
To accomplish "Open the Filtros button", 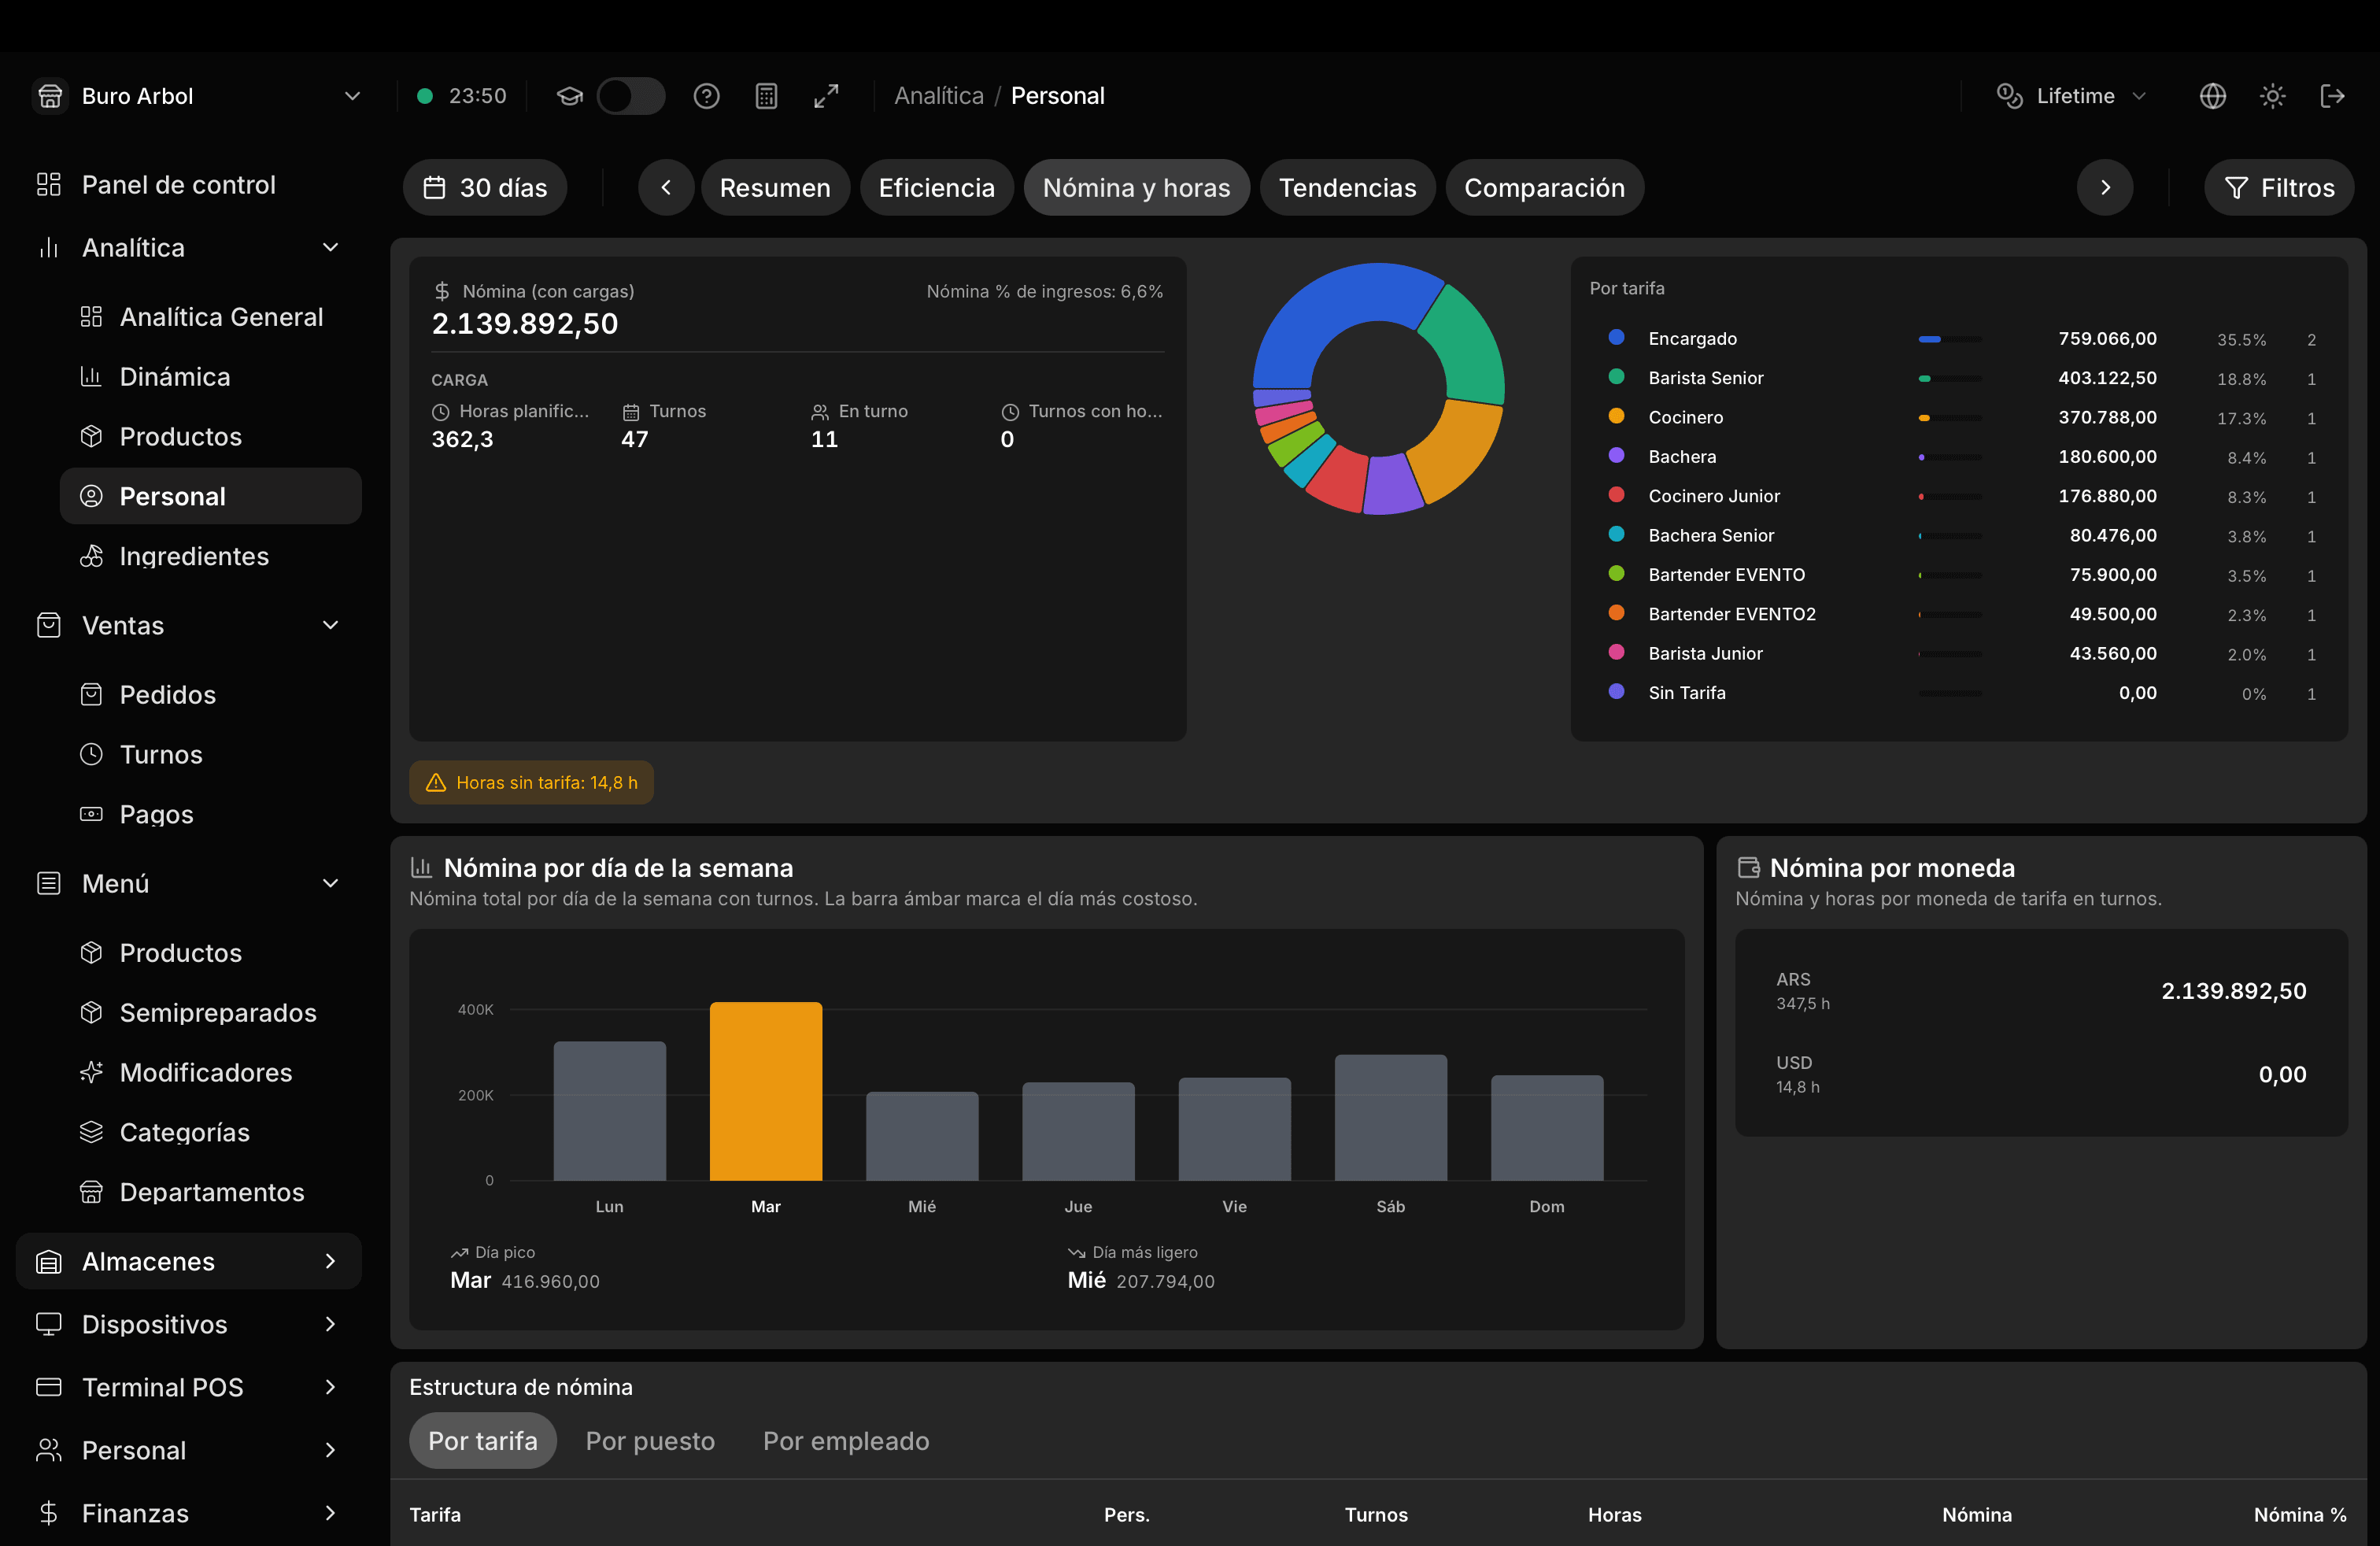I will (2279, 187).
